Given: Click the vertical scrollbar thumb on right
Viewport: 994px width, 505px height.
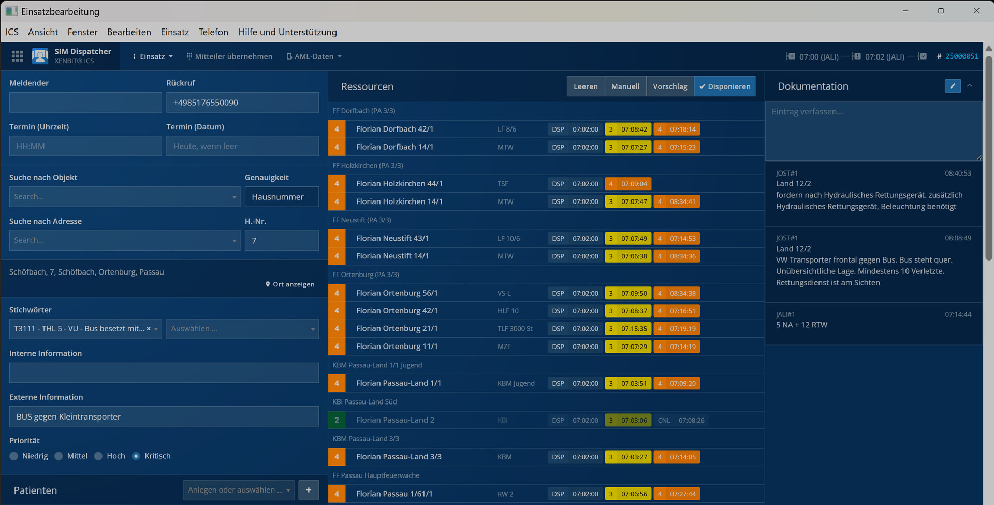Looking at the screenshot, I should click(x=988, y=155).
